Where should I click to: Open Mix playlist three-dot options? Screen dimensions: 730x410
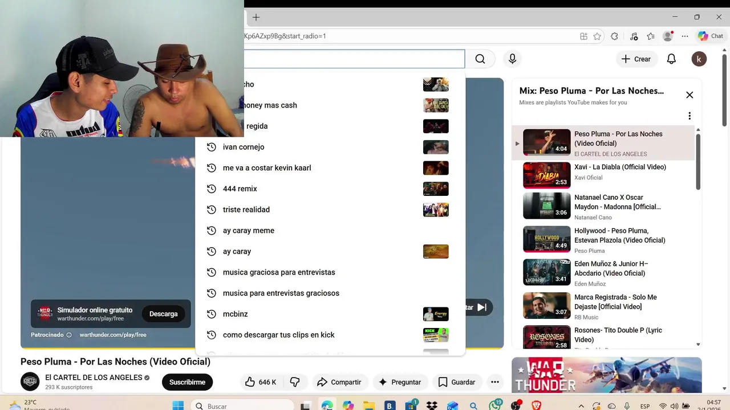point(690,116)
